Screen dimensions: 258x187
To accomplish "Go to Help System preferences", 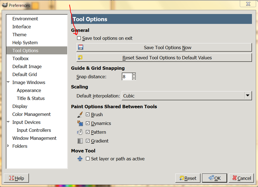I will (x=25, y=43).
